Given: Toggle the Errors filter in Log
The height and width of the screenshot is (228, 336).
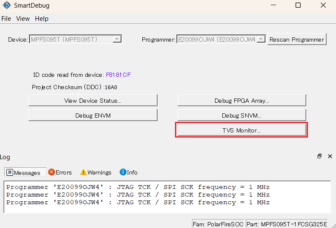Looking at the screenshot, I should pos(60,172).
